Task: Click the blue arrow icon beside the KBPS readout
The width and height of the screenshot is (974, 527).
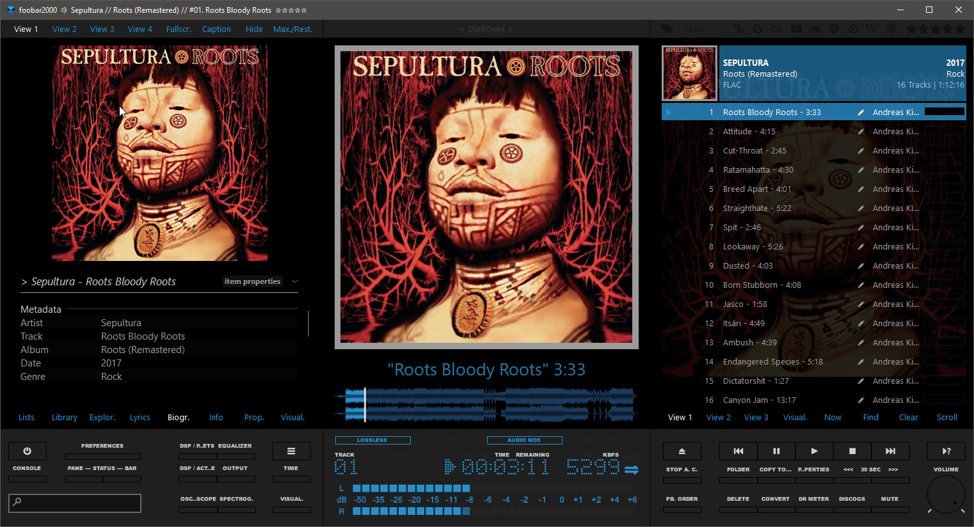Action: 632,470
